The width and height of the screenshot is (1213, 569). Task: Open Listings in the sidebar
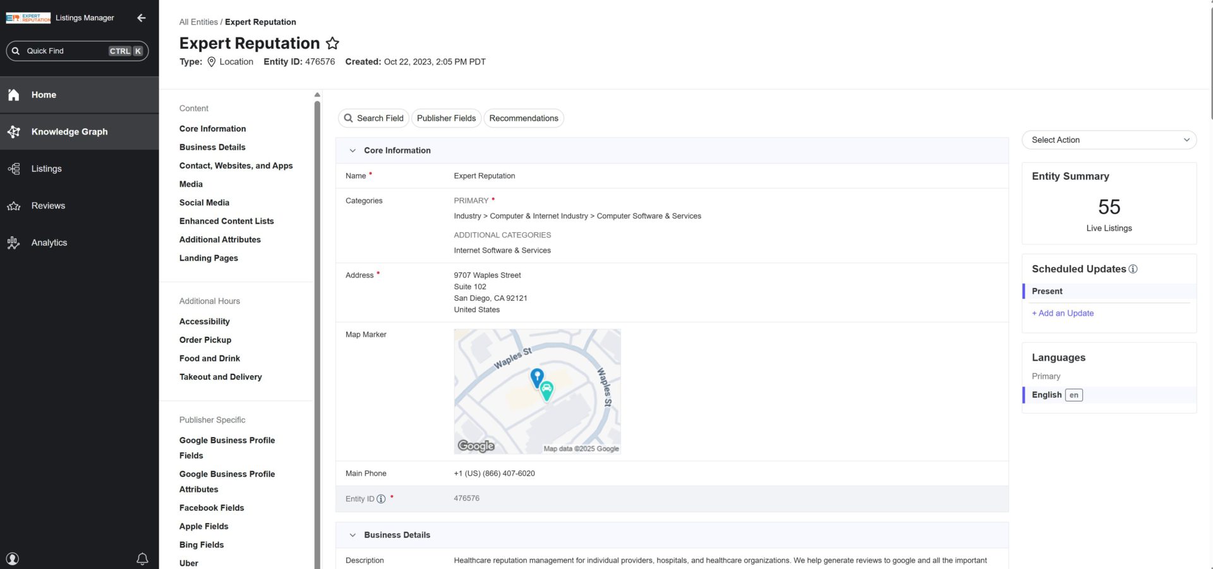coord(47,169)
